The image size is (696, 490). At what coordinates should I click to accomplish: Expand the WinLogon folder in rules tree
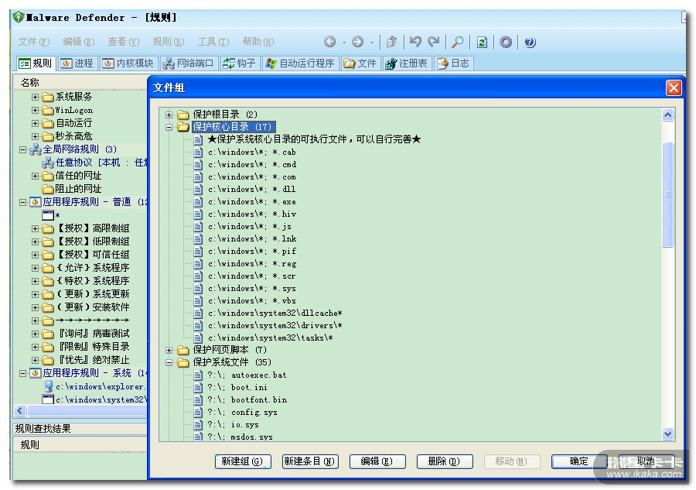point(35,110)
